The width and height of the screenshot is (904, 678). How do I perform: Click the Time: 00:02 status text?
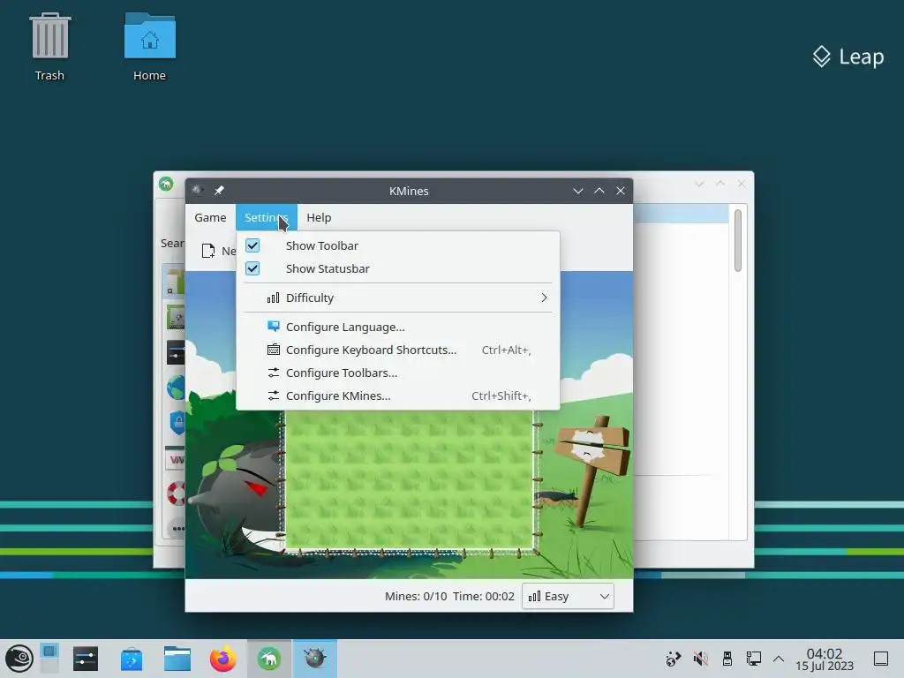483,596
